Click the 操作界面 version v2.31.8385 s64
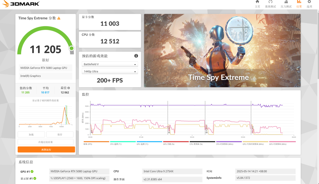Viewport: 319px width, 184px height. point(172,179)
